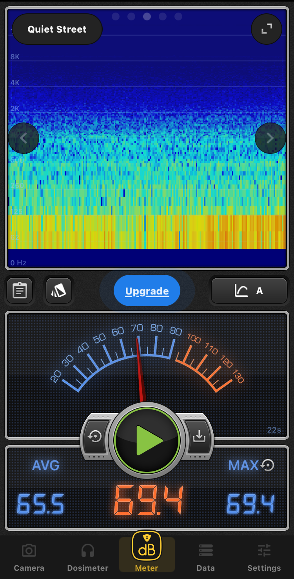Viewport: 294px width, 579px height.
Task: Open the Camera tab
Action: [29, 557]
